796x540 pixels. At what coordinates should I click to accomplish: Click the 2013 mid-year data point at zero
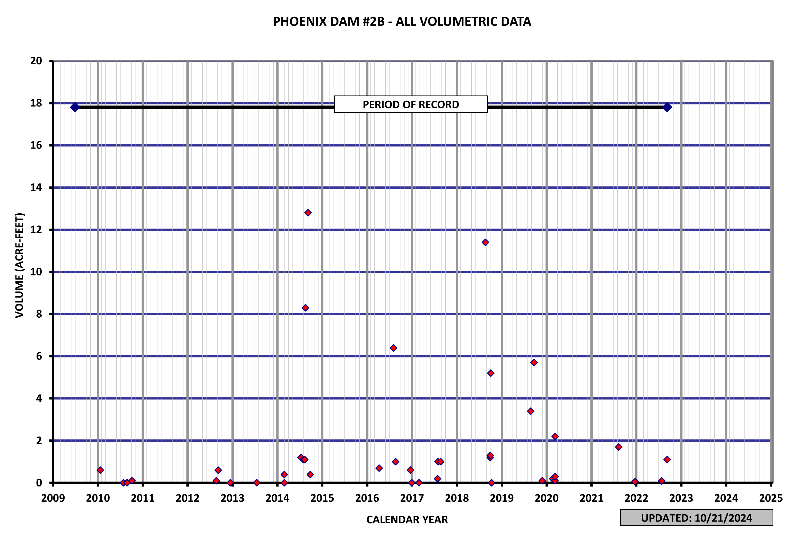257,482
